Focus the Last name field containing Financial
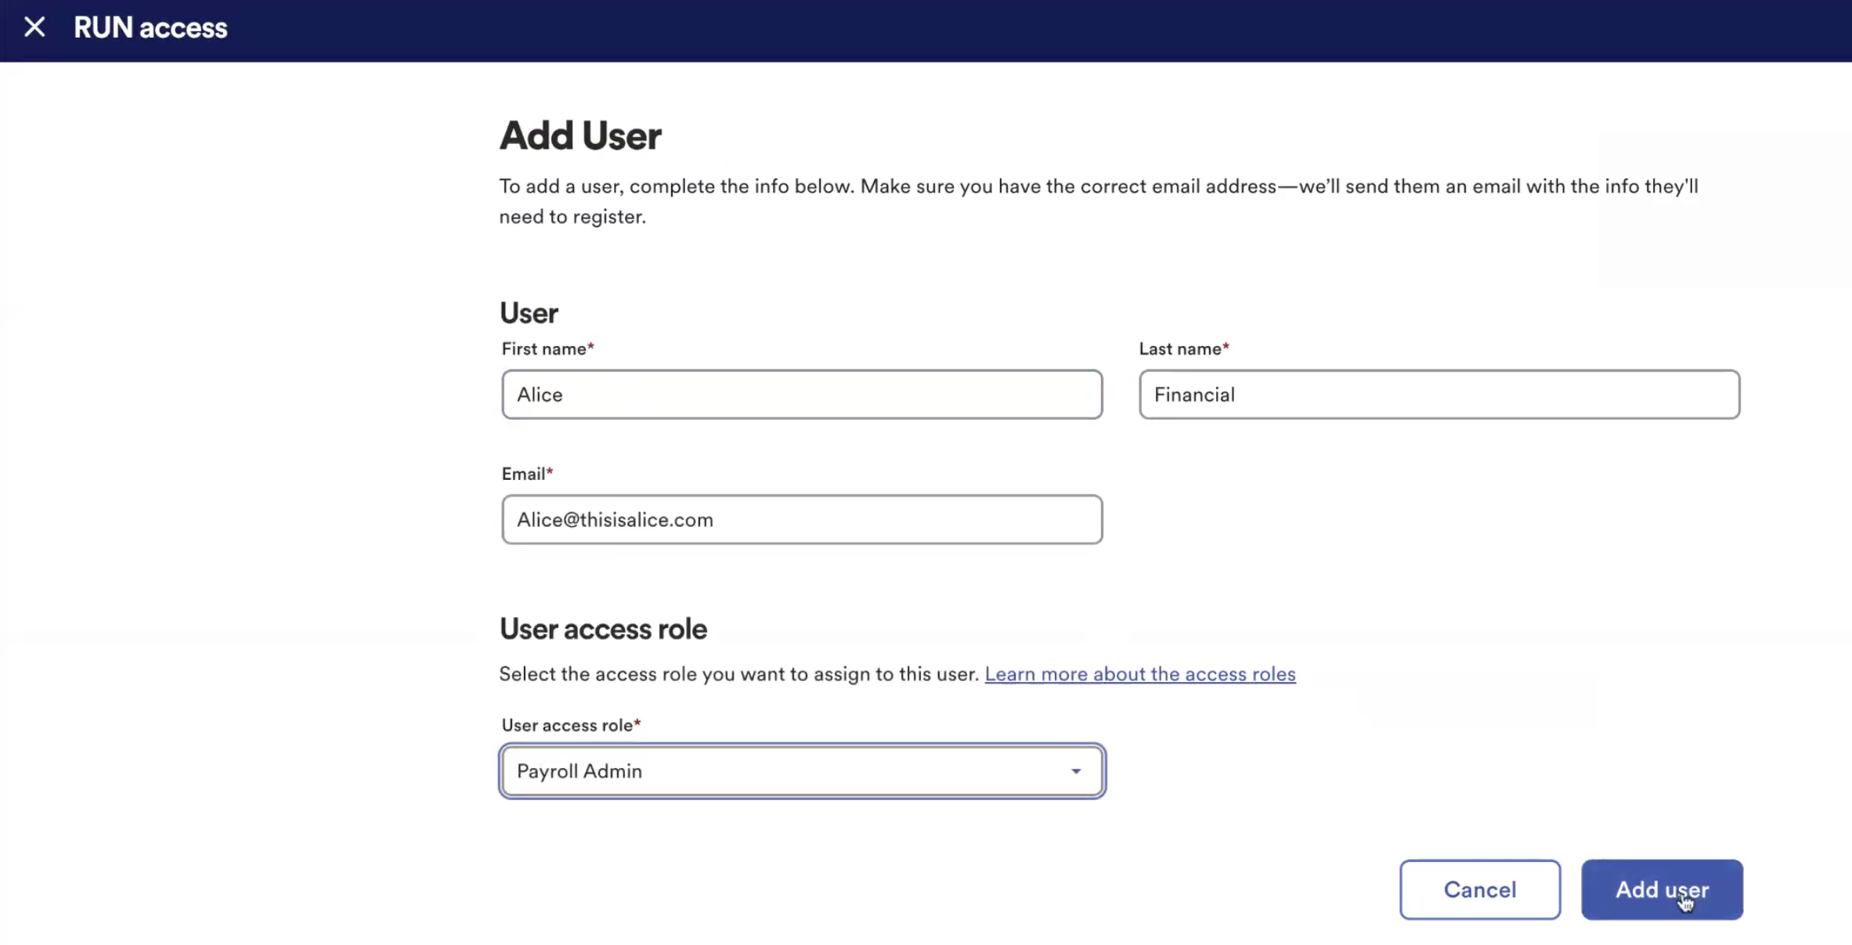Viewport: 1852px width, 945px height. tap(1439, 395)
